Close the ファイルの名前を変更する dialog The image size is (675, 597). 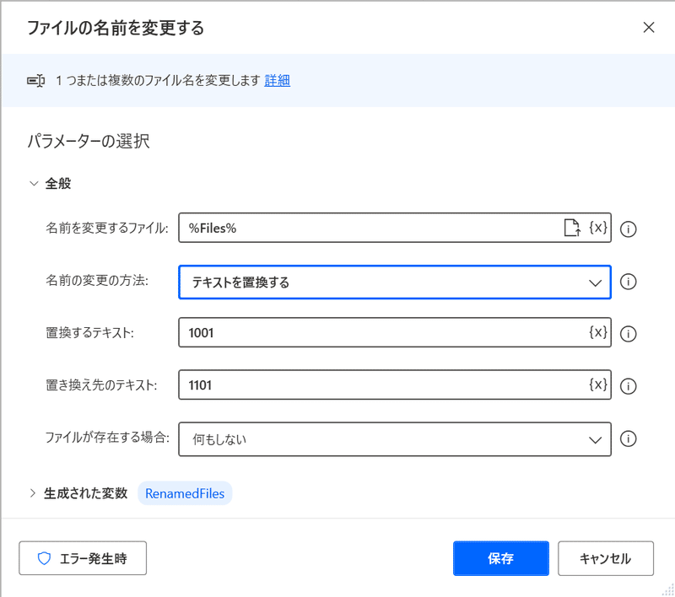[649, 28]
